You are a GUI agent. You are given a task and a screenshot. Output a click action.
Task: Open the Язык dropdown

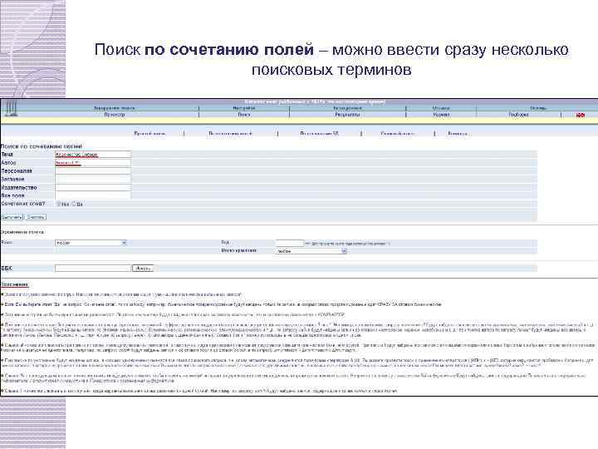pos(91,243)
